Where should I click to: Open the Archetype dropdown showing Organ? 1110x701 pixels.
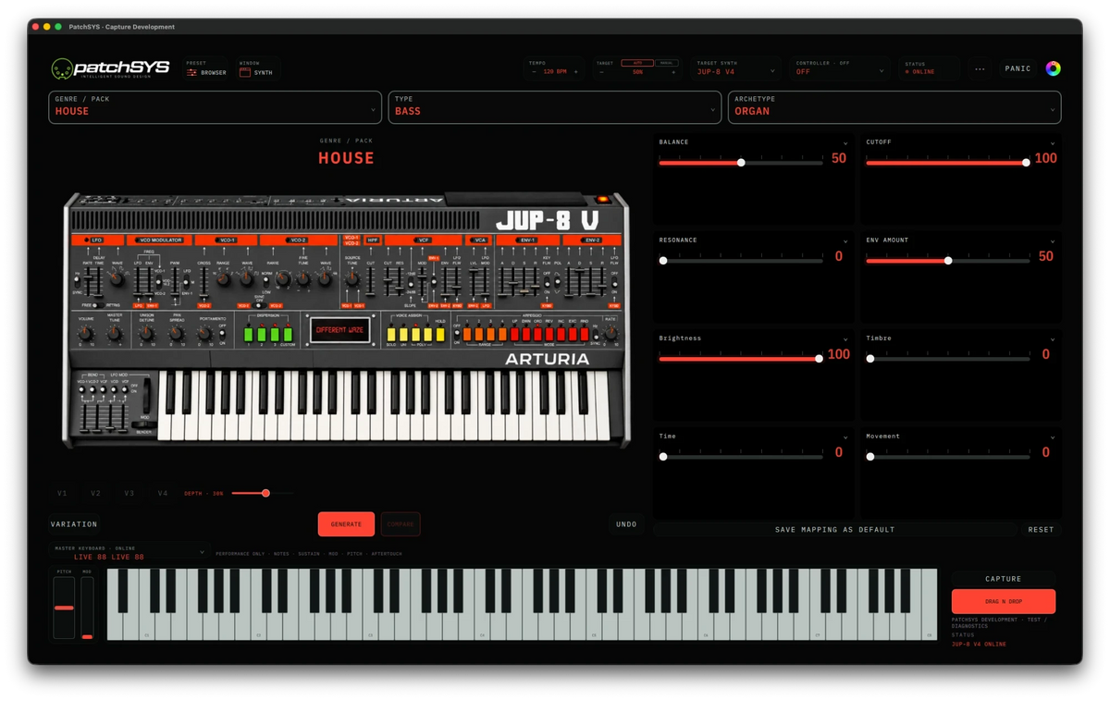coord(894,107)
